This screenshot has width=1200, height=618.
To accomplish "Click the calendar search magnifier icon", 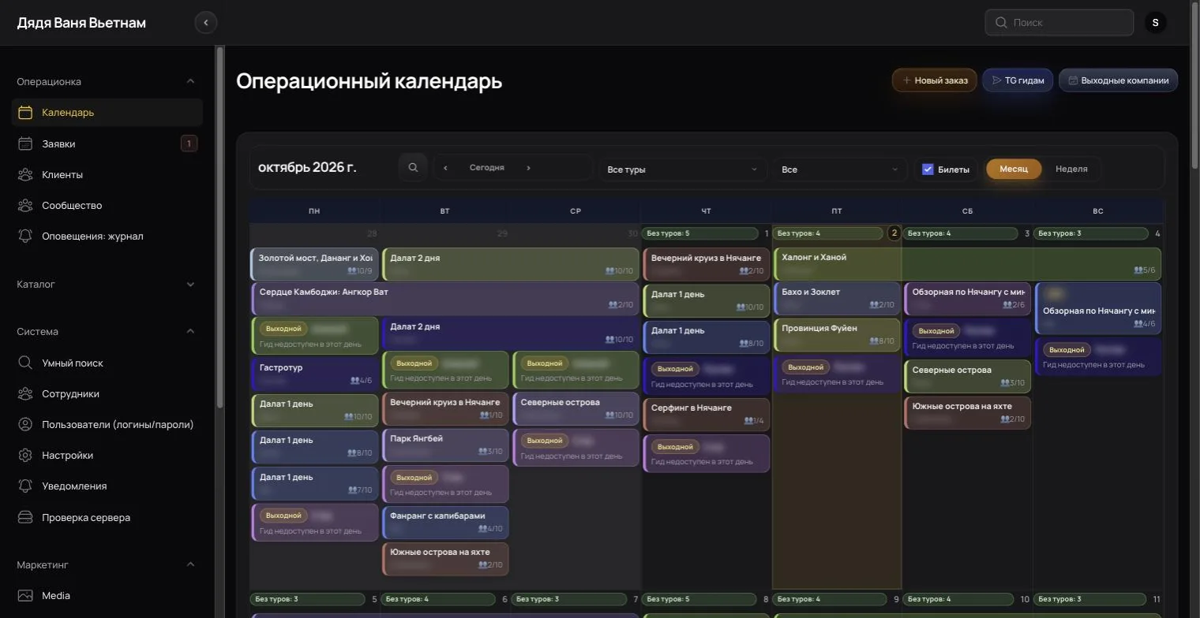I will pyautogui.click(x=413, y=168).
